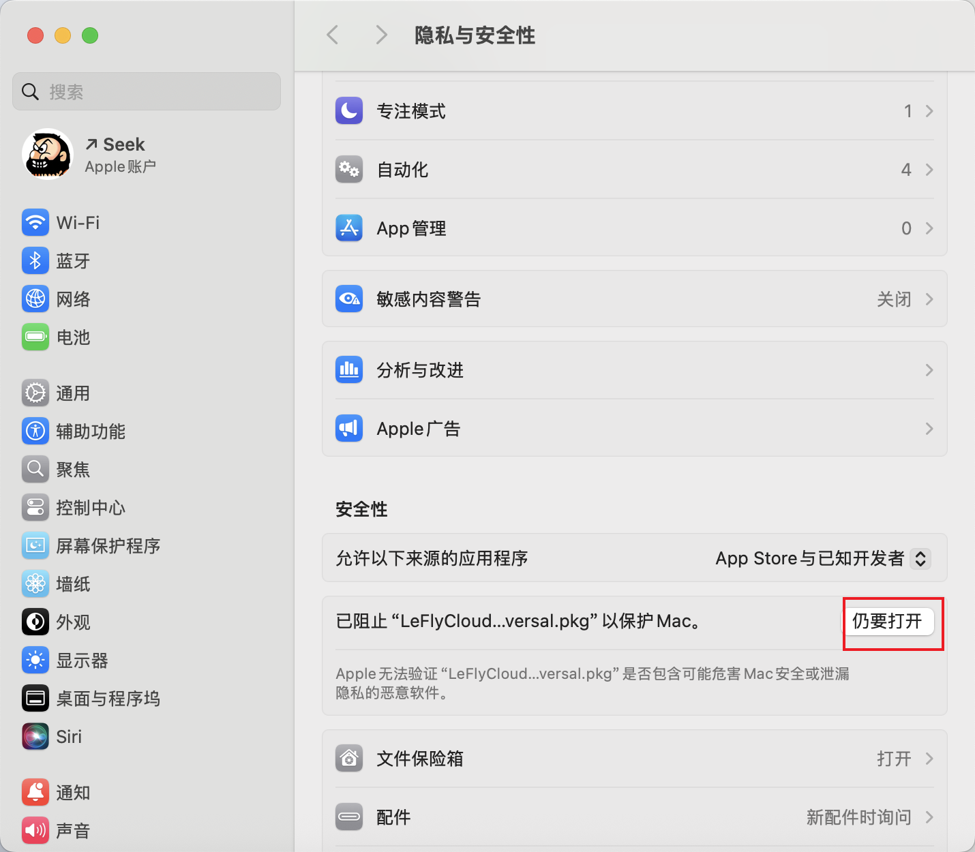Open Notifications (通知) bell icon
975x852 pixels.
(x=35, y=792)
